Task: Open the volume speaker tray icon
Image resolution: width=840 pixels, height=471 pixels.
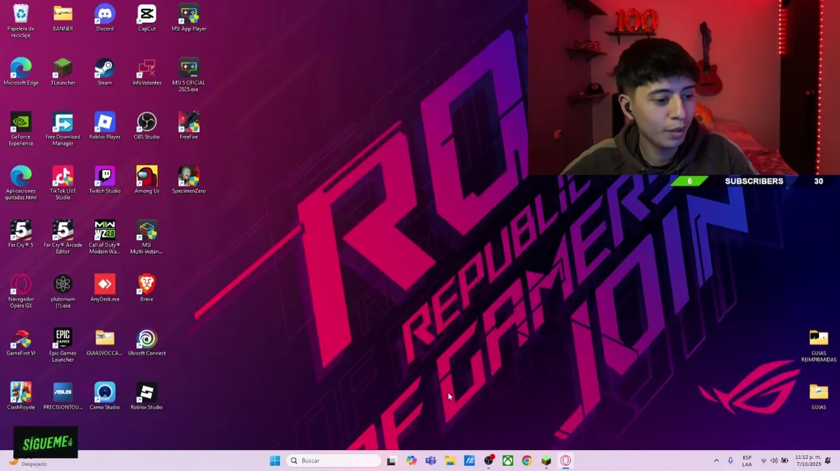Action: (x=774, y=461)
